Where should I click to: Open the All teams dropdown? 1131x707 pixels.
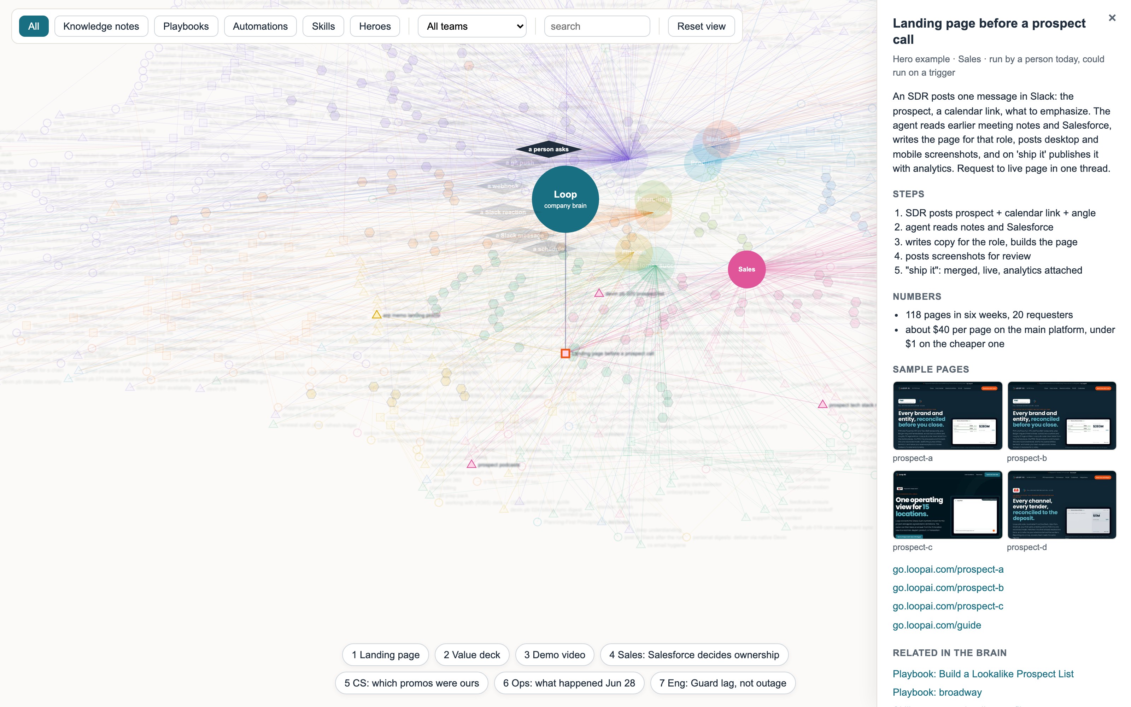click(471, 26)
